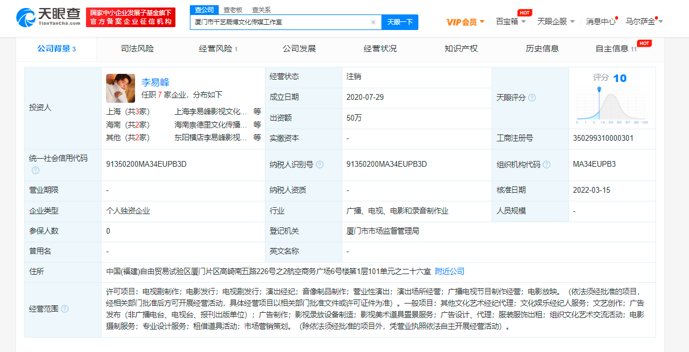Open the 马尔萨金 user account menu
This screenshot has width=689, height=352.
coord(644,21)
